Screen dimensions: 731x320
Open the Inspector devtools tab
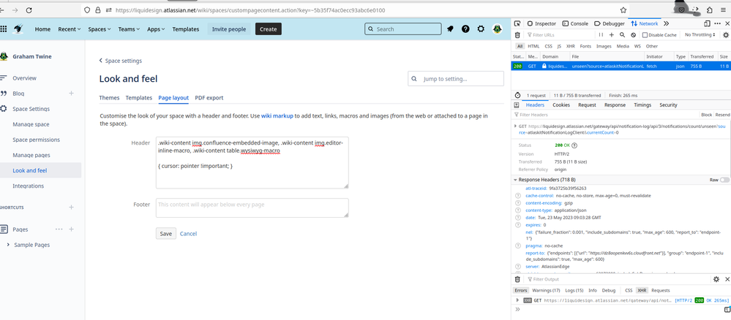541,23
